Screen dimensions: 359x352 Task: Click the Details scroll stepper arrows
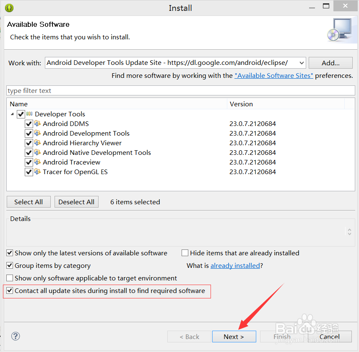coord(349,231)
